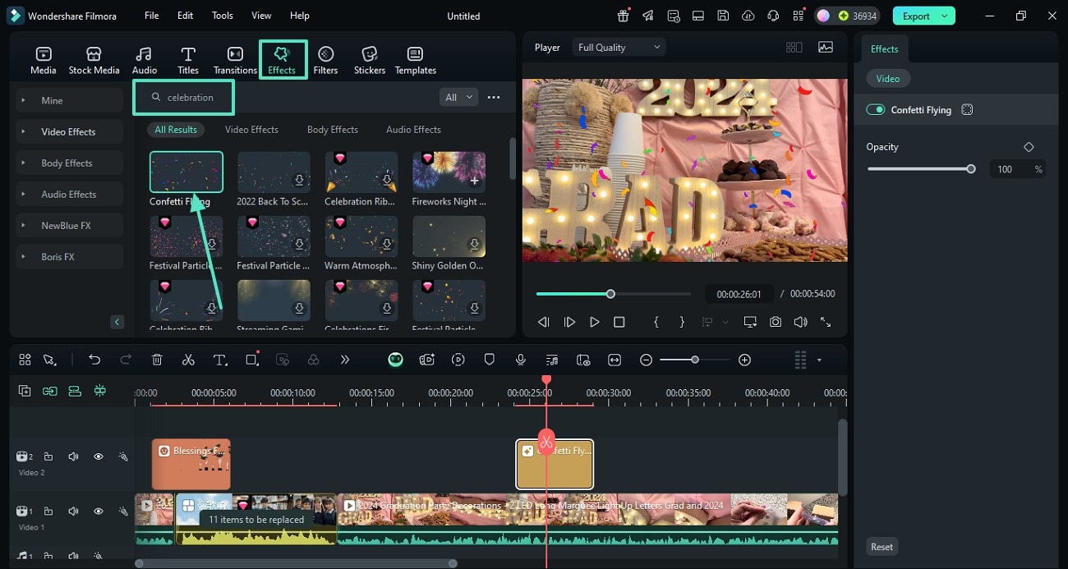Step to previous frame
The width and height of the screenshot is (1068, 569).
coord(543,323)
